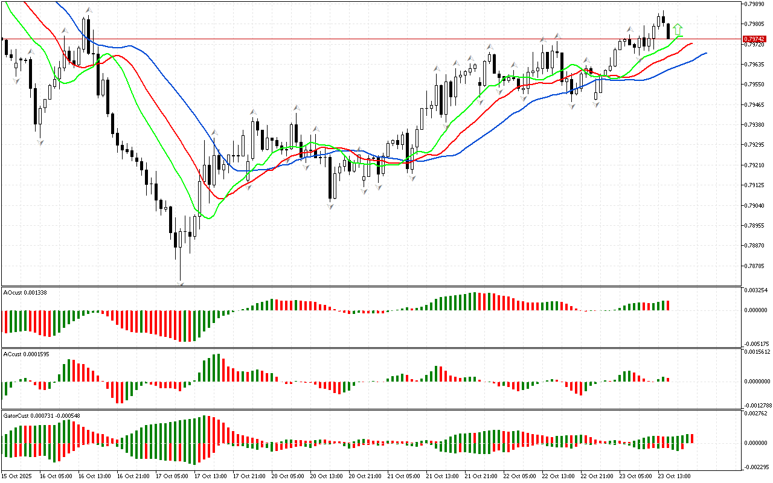The height and width of the screenshot is (483, 773).
Task: Click the green up-arrow signal icon
Action: pos(678,28)
